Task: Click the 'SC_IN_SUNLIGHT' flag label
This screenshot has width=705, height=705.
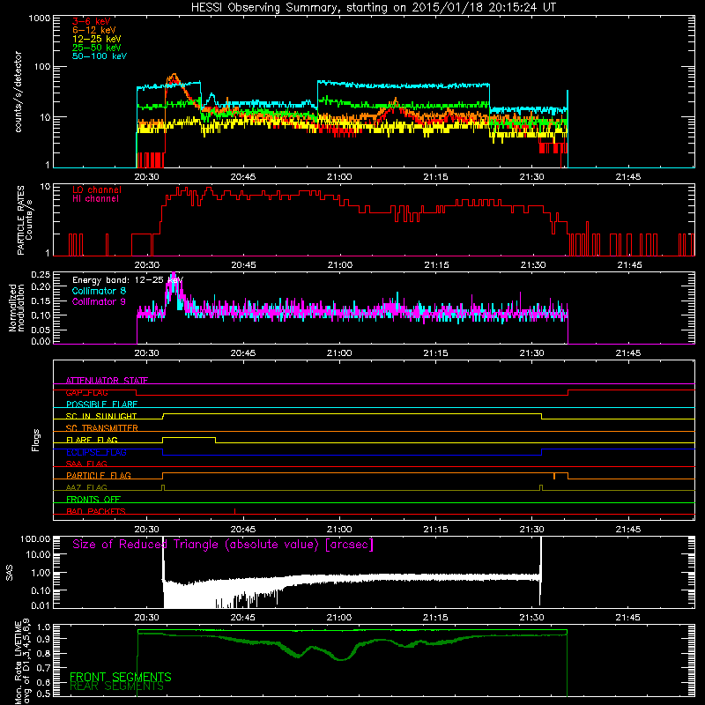Action: tap(101, 416)
